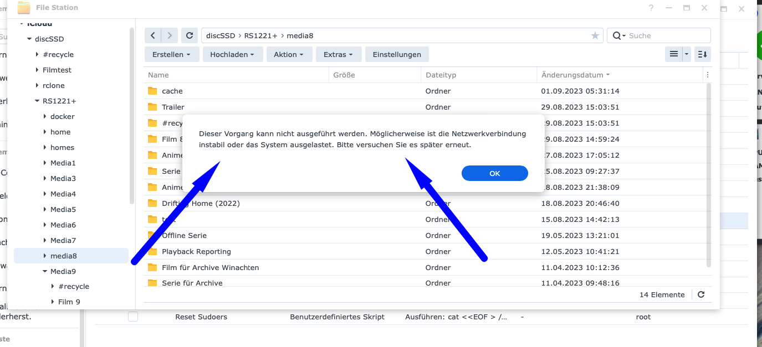The image size is (762, 347).
Task: Click RS1221+ in the path breadcrumb
Action: [260, 35]
